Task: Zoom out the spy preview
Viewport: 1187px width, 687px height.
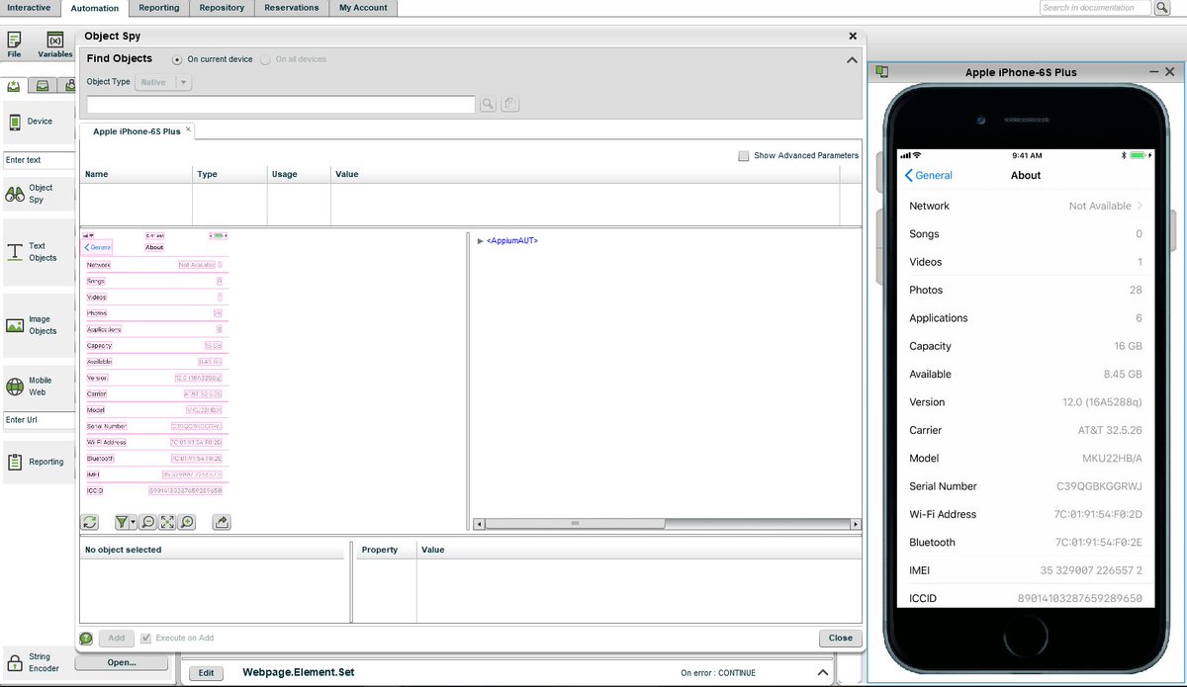Action: pyautogui.click(x=147, y=522)
